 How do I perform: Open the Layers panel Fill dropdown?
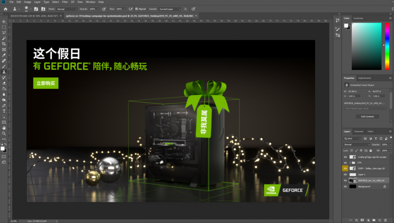390,150
